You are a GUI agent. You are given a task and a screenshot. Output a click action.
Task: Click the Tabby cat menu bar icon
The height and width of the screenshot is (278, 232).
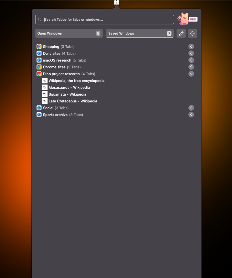point(116,2)
